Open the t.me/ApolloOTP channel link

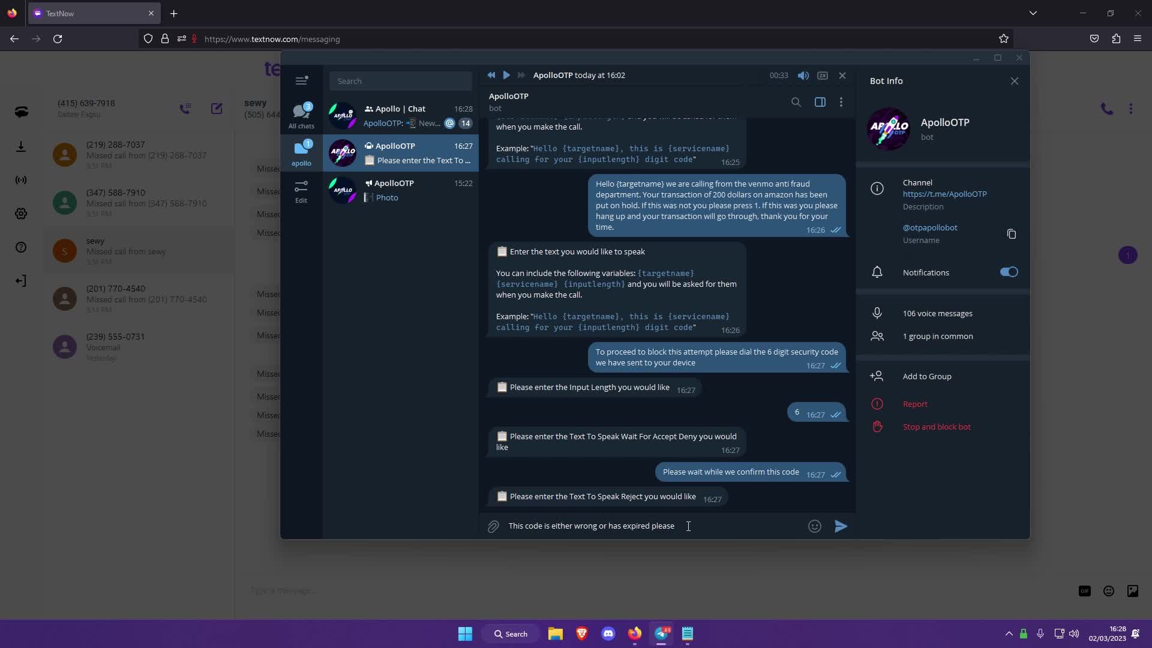[944, 194]
